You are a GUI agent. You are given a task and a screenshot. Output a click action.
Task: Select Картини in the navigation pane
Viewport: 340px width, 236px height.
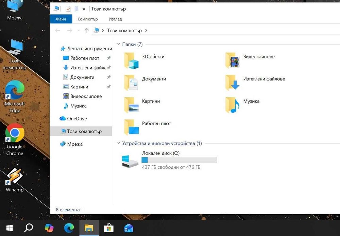click(x=75, y=87)
